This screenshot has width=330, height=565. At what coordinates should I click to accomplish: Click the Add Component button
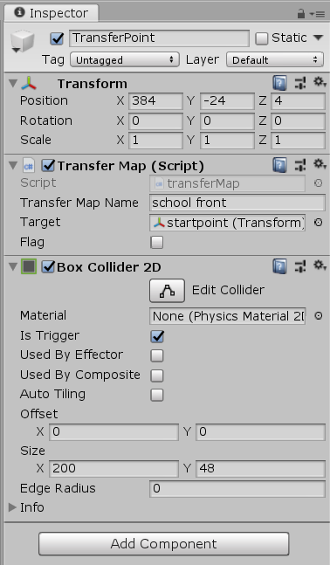164,544
